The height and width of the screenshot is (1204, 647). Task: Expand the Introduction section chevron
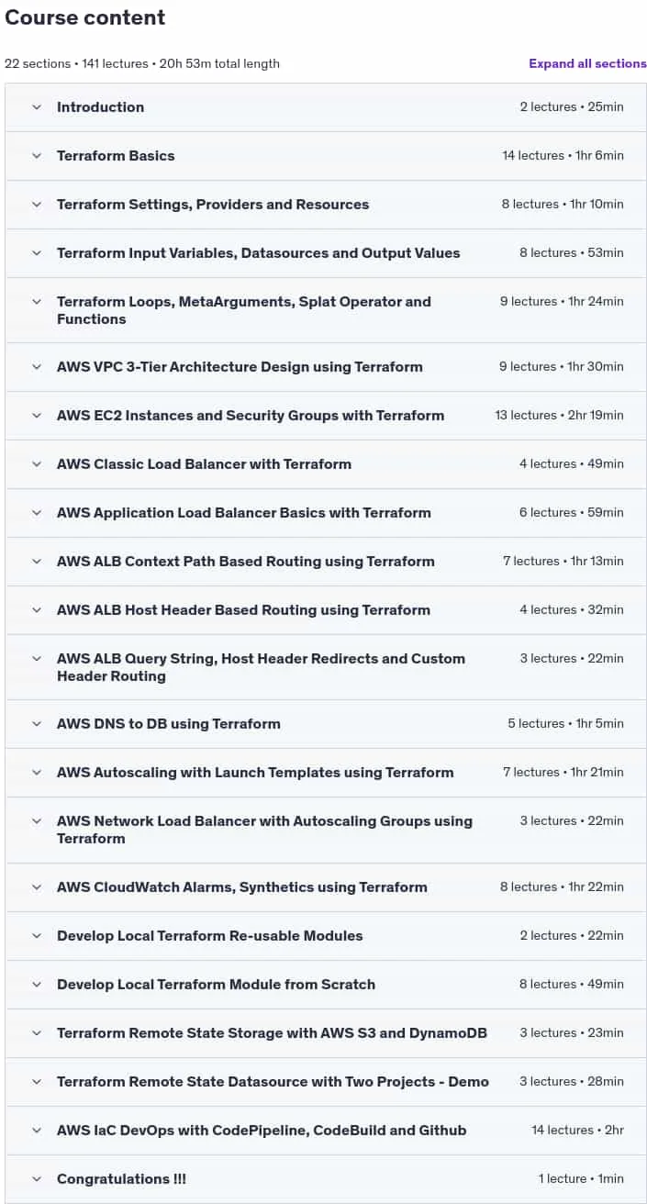click(x=37, y=107)
